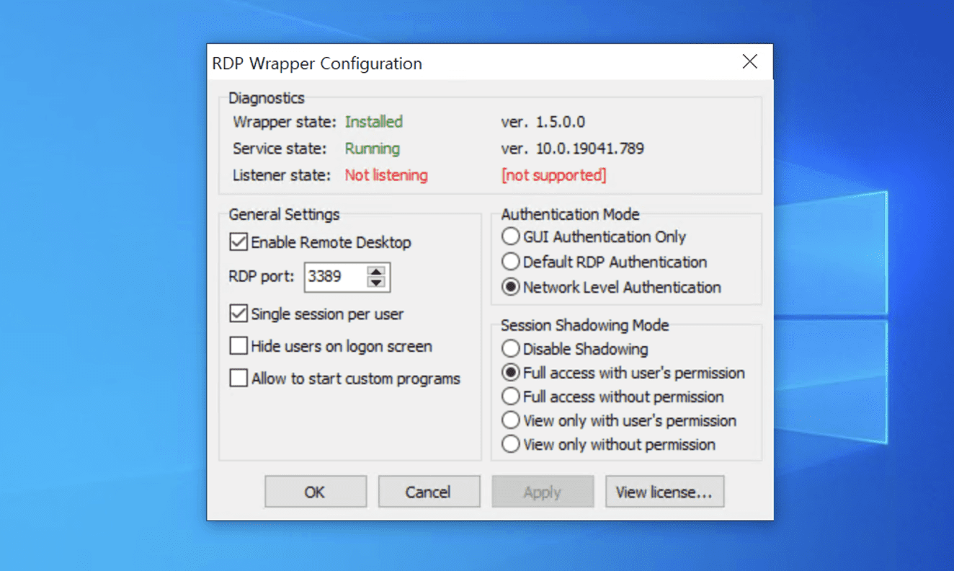Decrease RDP port with down arrow
This screenshot has width=954, height=571.
click(376, 283)
